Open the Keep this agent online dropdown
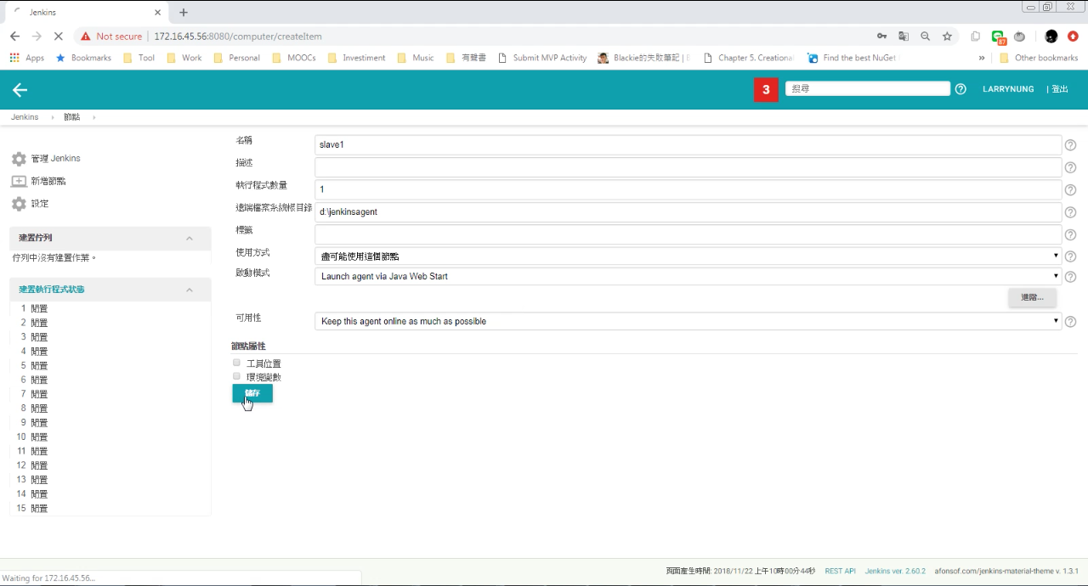1088x586 pixels. [x=688, y=321]
